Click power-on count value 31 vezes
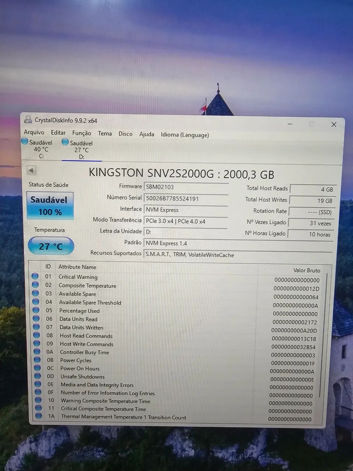The height and width of the screenshot is (471, 353). [311, 223]
